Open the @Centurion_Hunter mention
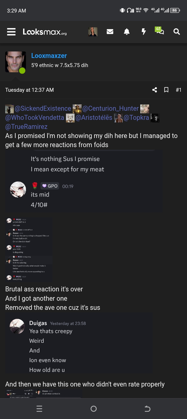Image resolution: width=187 pixels, height=419 pixels. [x=111, y=108]
